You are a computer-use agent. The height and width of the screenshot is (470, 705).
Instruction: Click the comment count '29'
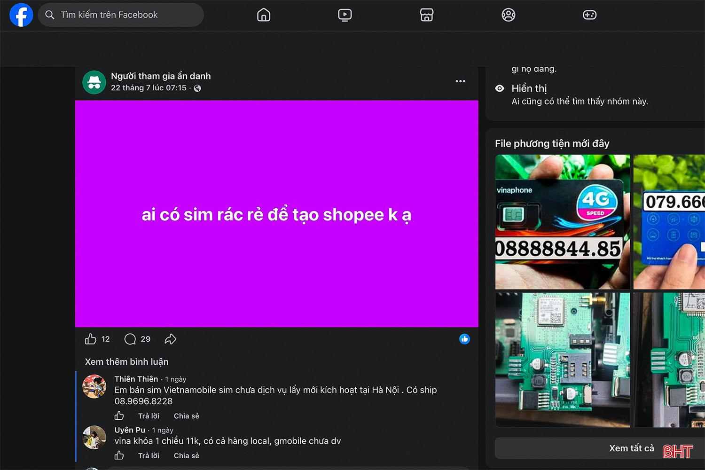[x=146, y=339]
